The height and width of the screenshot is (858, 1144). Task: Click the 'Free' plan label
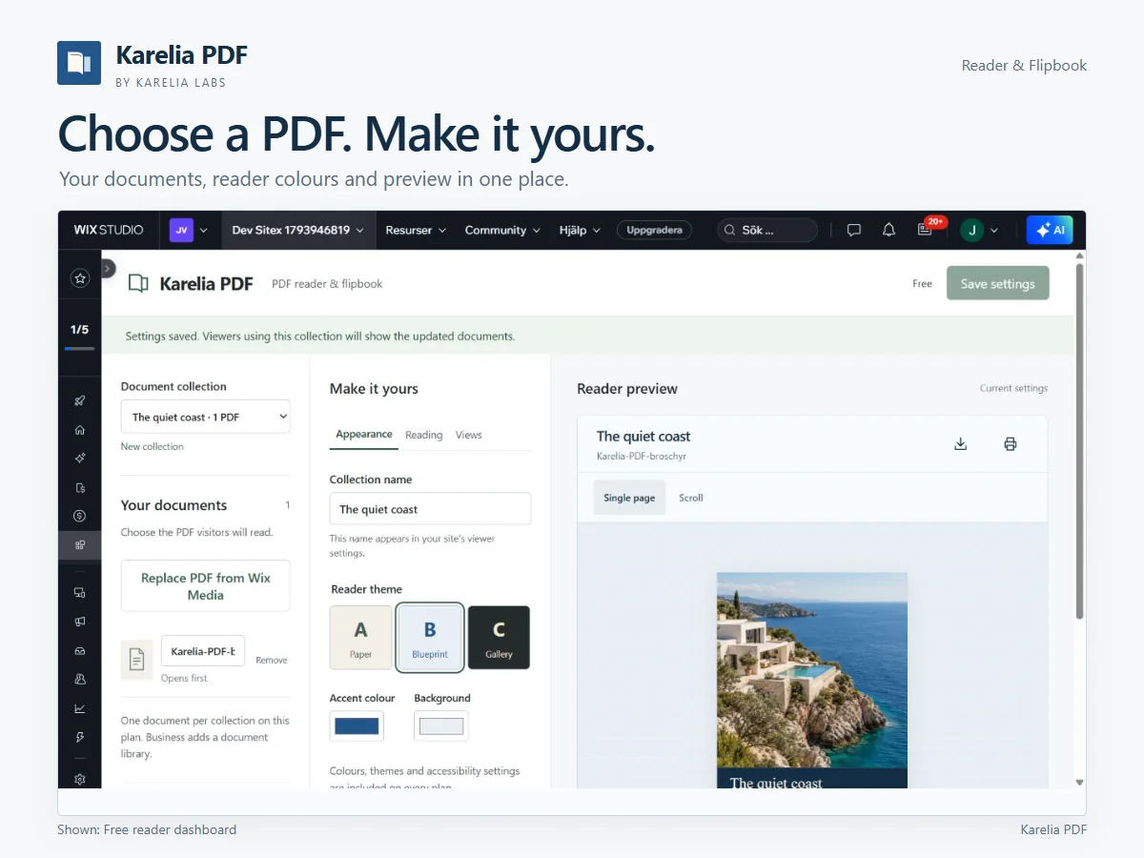[x=922, y=283]
